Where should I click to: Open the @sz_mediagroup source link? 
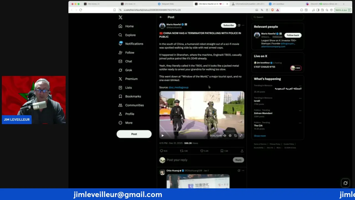tap(178, 87)
